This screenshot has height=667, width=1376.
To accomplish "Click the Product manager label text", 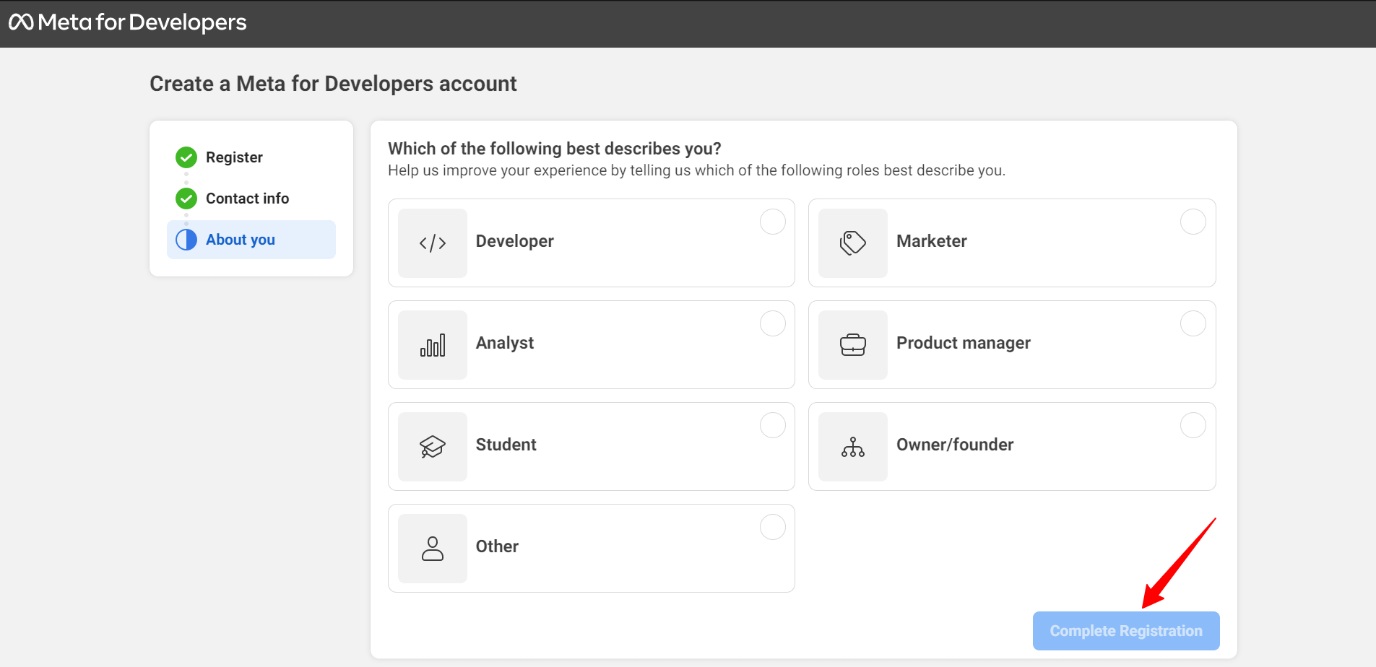I will pyautogui.click(x=963, y=343).
